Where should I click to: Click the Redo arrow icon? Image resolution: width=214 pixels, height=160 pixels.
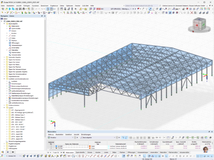[x=42, y=9]
